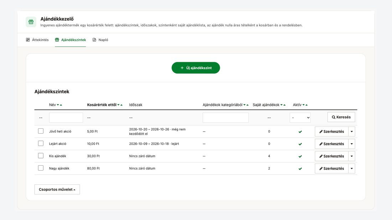Focus the Ajándékok kategóriából filter field
The image size is (392, 220).
coord(226,118)
